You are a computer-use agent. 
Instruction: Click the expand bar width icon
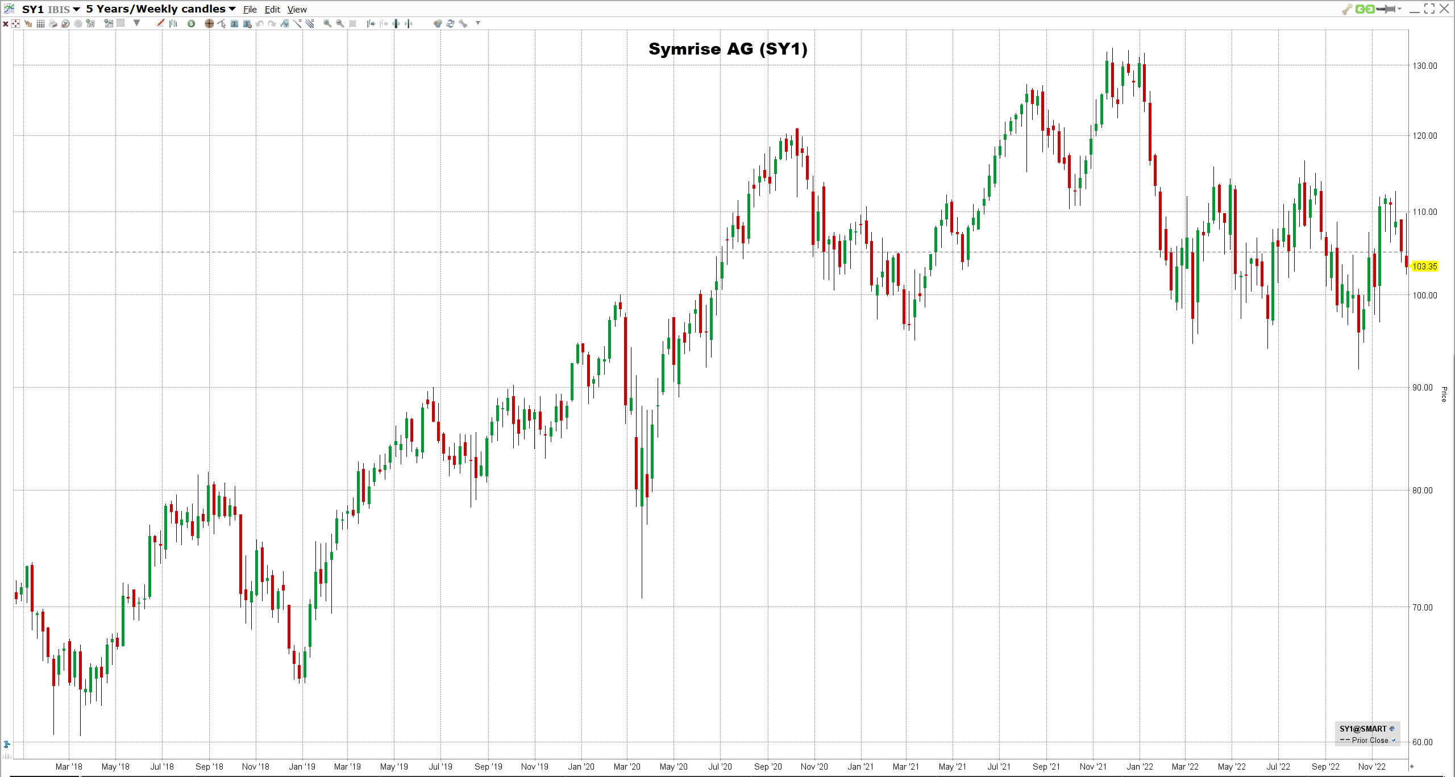click(x=396, y=23)
